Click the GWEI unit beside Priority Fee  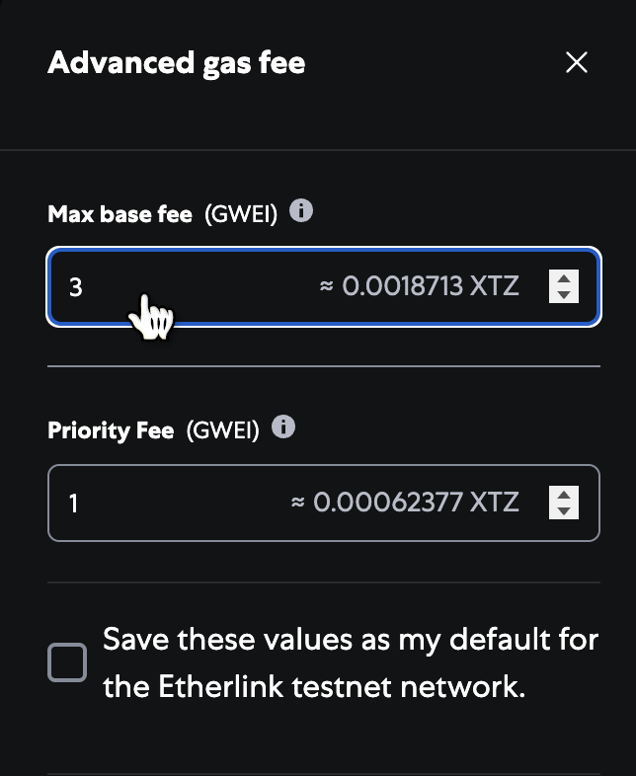222,430
